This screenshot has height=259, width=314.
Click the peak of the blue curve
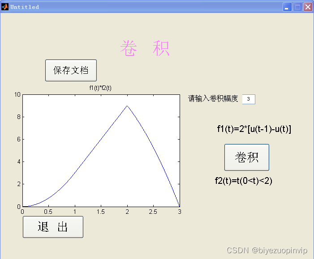127,106
